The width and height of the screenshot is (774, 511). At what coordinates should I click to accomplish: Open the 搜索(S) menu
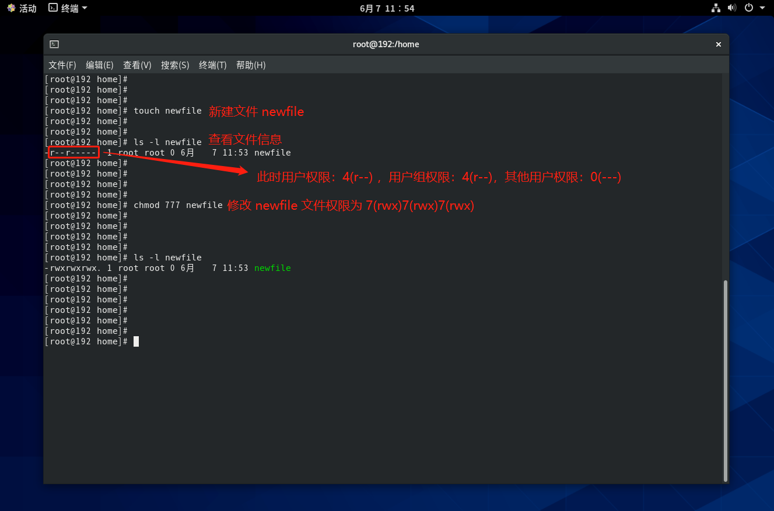coord(175,65)
